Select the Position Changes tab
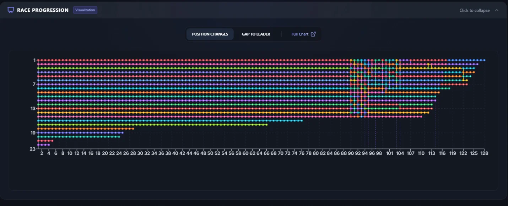This screenshot has height=206, width=508. 210,34
